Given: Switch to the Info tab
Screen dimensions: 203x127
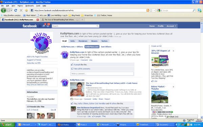Looking at the screenshot, I should [72, 41].
